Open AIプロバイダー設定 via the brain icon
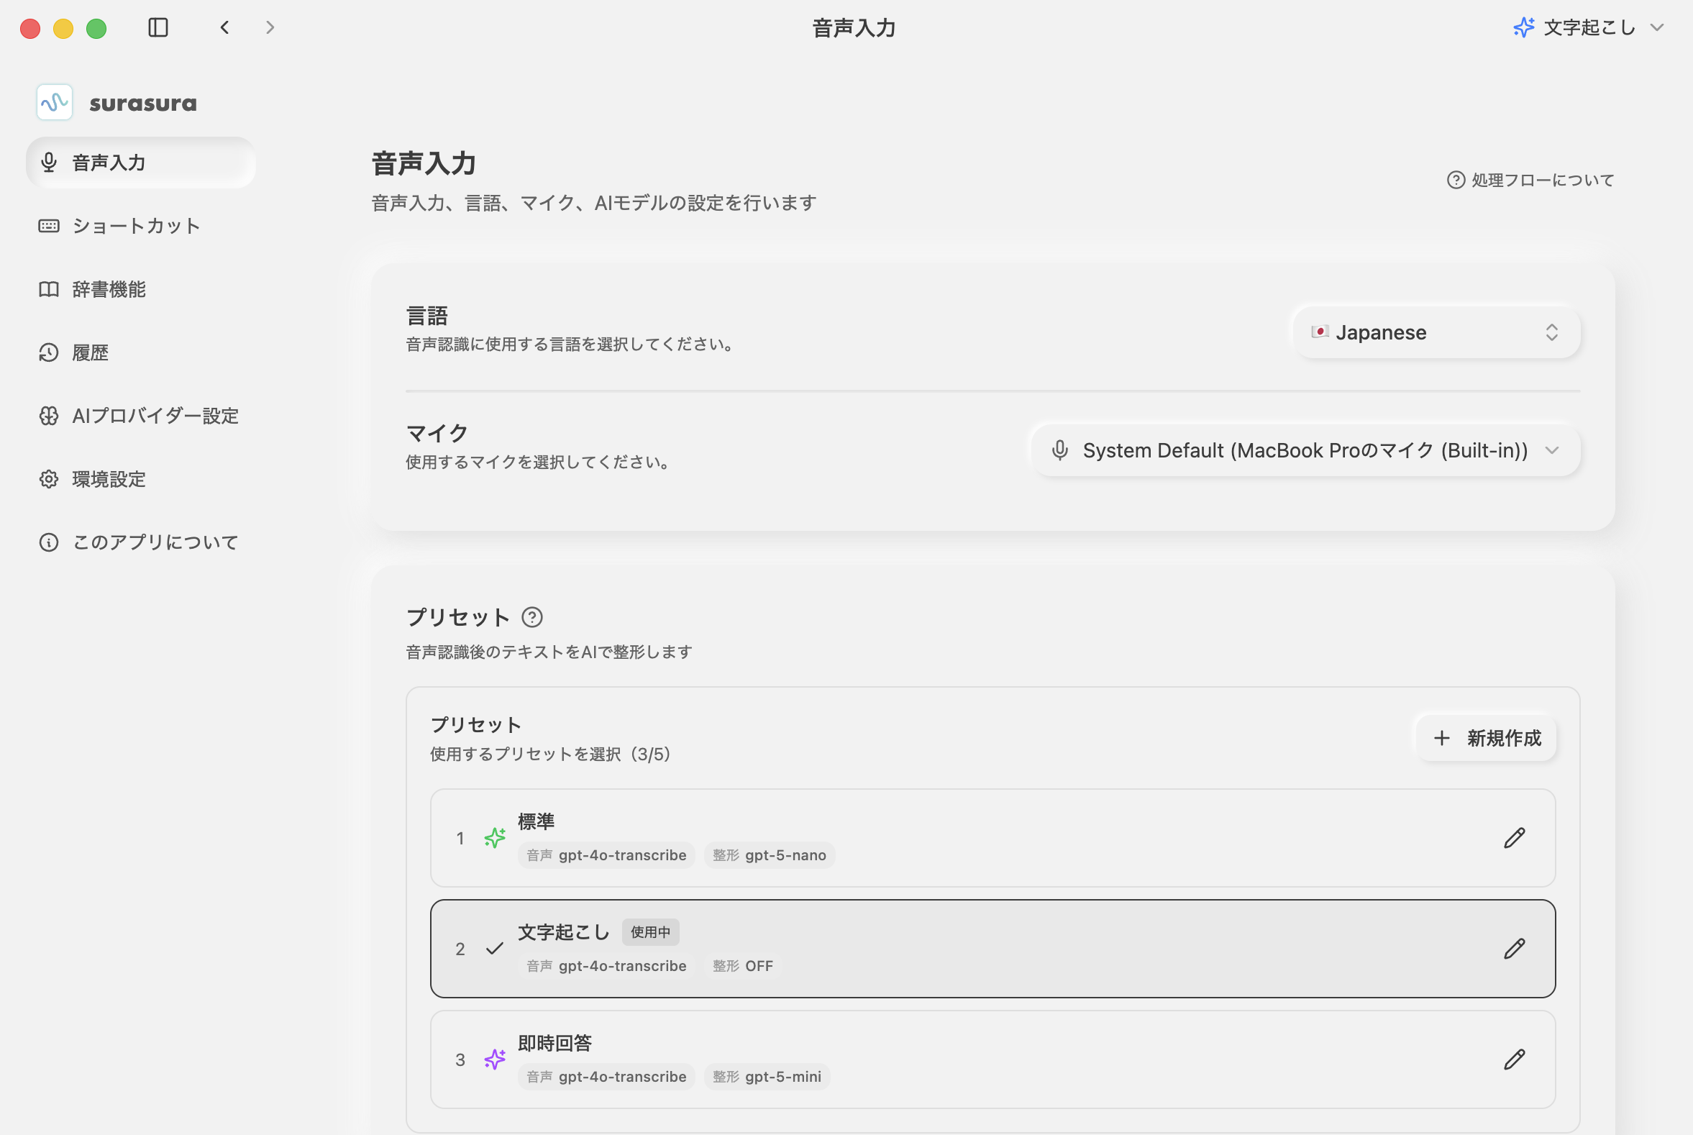 [x=48, y=416]
